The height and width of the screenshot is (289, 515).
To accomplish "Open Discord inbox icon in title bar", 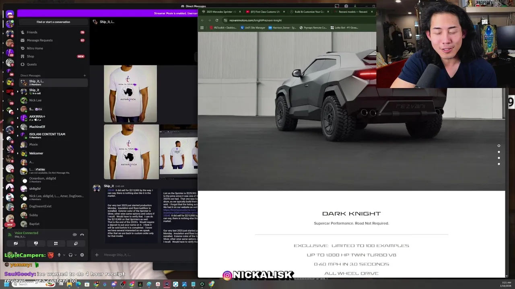I will click(337, 6).
